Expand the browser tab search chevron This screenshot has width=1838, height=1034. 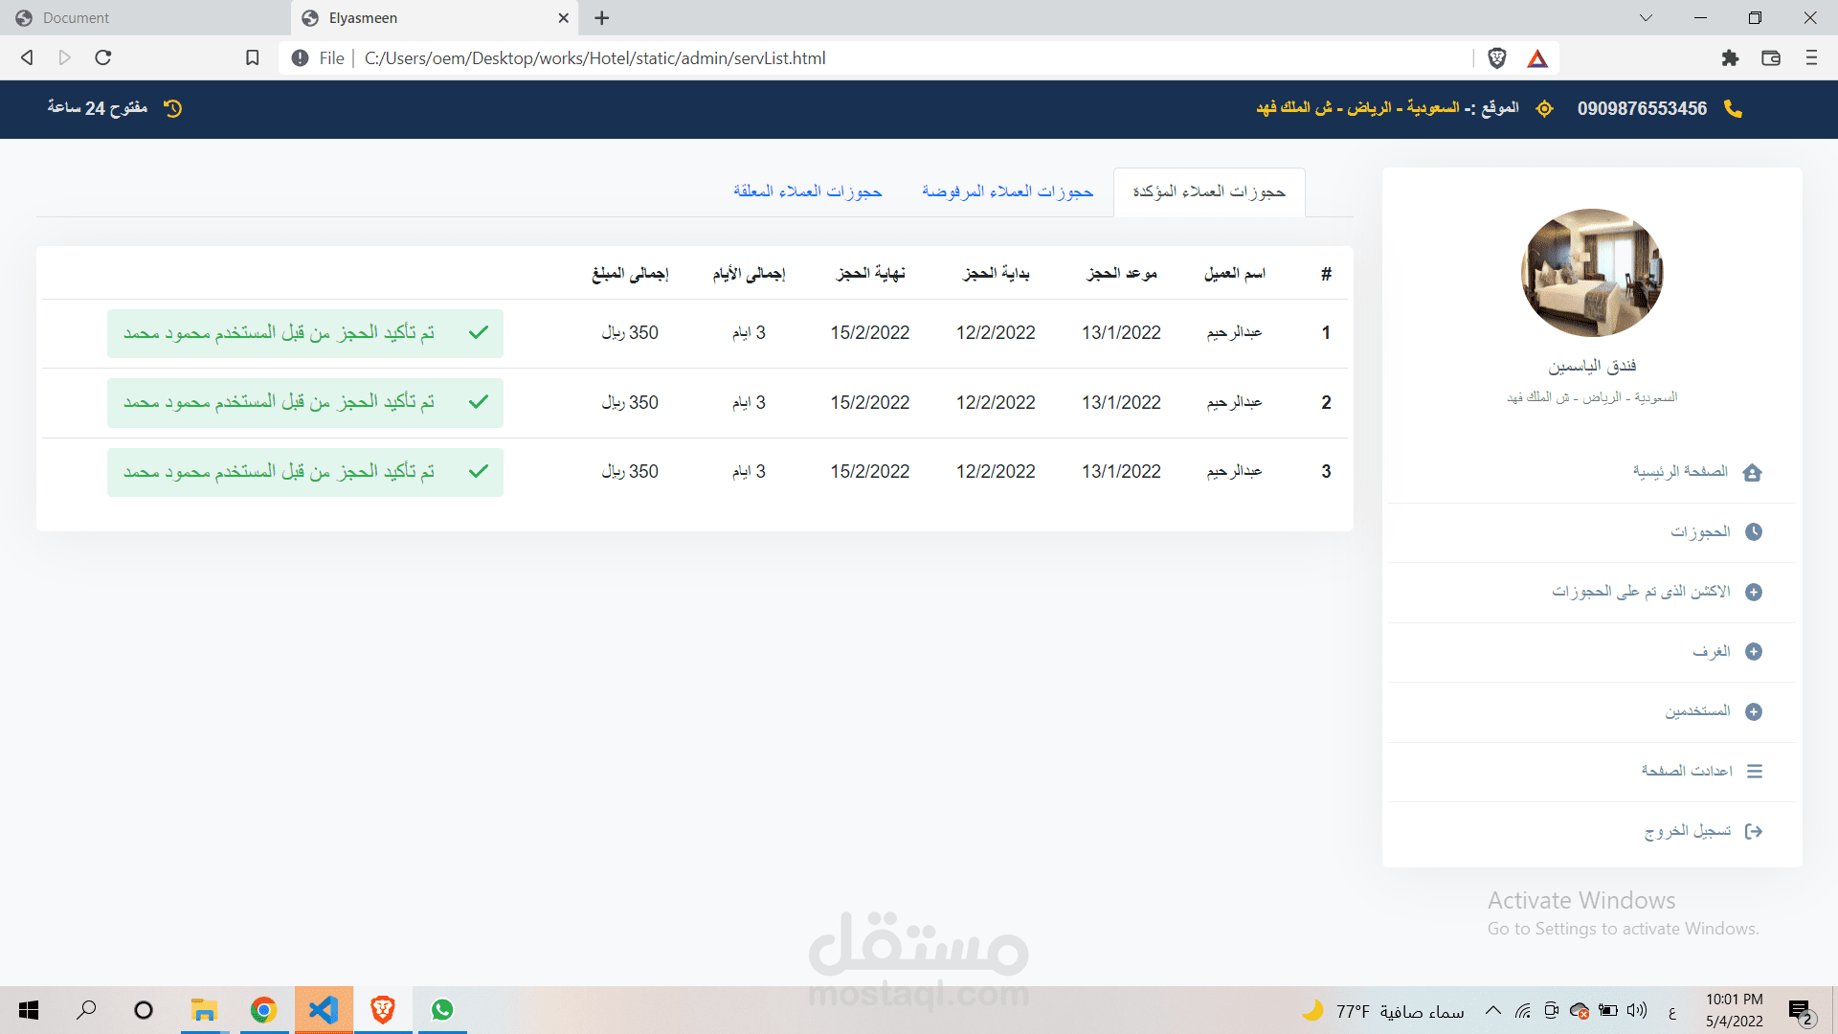[1646, 18]
